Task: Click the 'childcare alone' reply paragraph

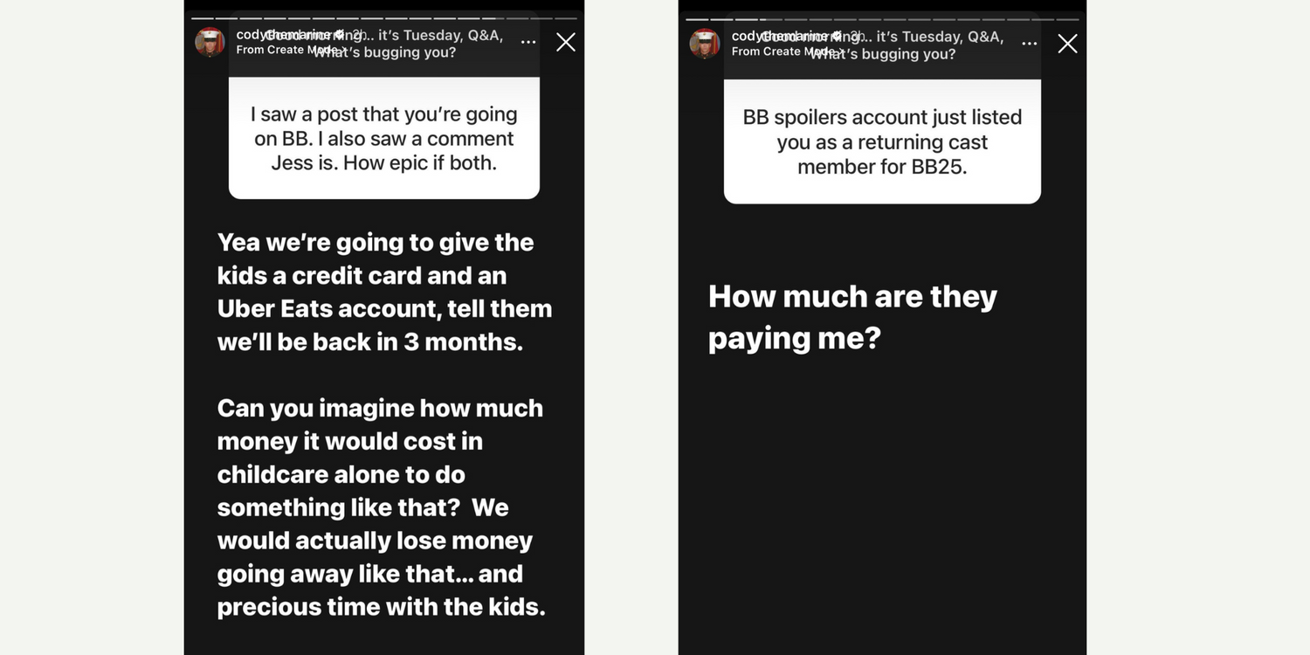Action: tap(382, 507)
